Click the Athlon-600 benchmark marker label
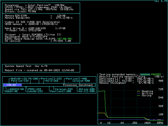 (x=87, y=89)
